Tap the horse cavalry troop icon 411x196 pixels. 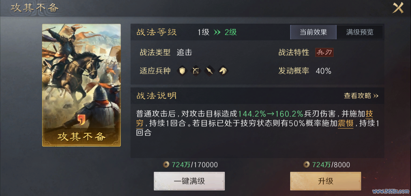[x=223, y=71]
